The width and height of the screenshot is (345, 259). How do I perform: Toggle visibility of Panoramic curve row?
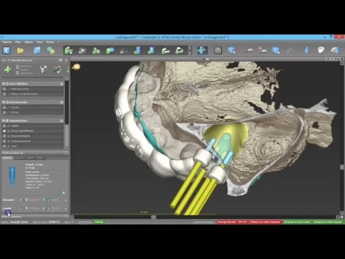coord(4,89)
